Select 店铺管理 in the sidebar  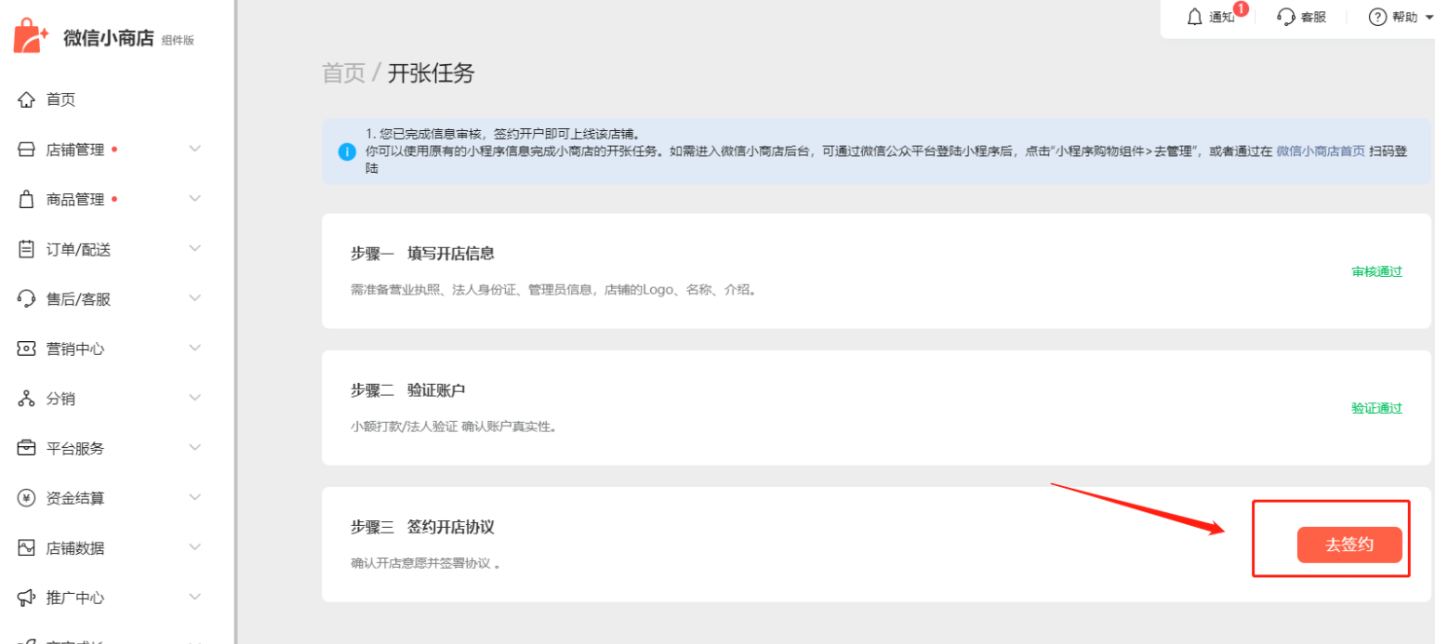75,149
